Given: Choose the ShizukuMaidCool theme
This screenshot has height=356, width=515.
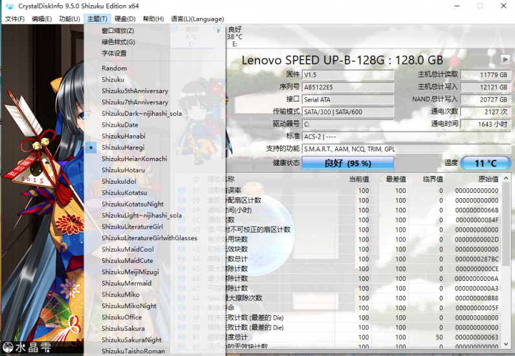Looking at the screenshot, I should [x=155, y=249].
